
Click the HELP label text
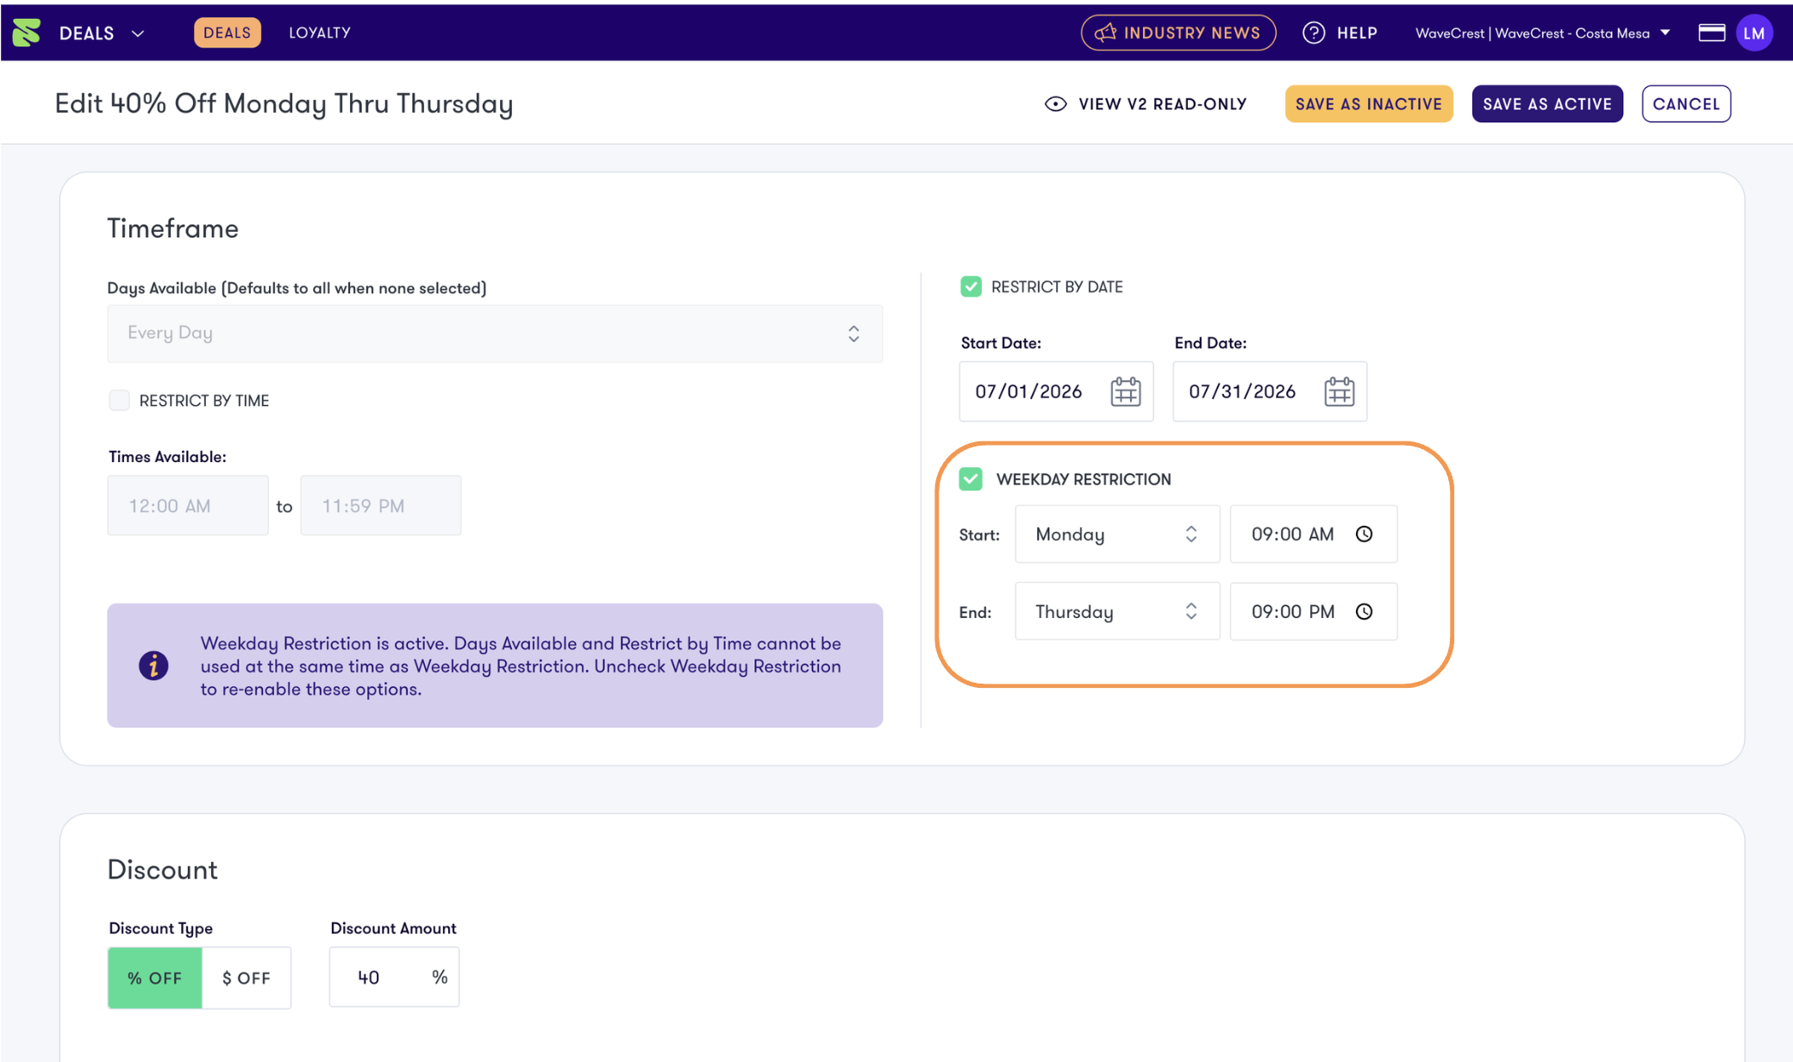1357,33
